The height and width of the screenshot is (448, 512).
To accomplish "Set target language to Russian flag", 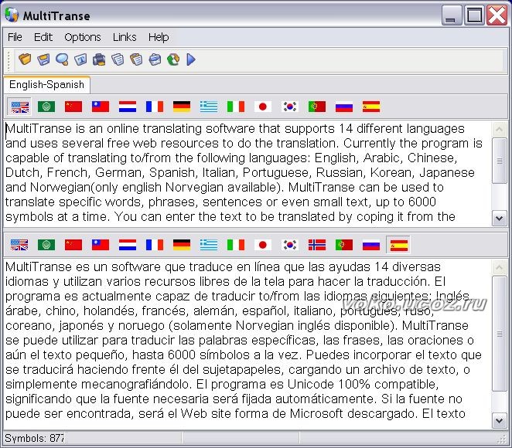I will pos(371,245).
